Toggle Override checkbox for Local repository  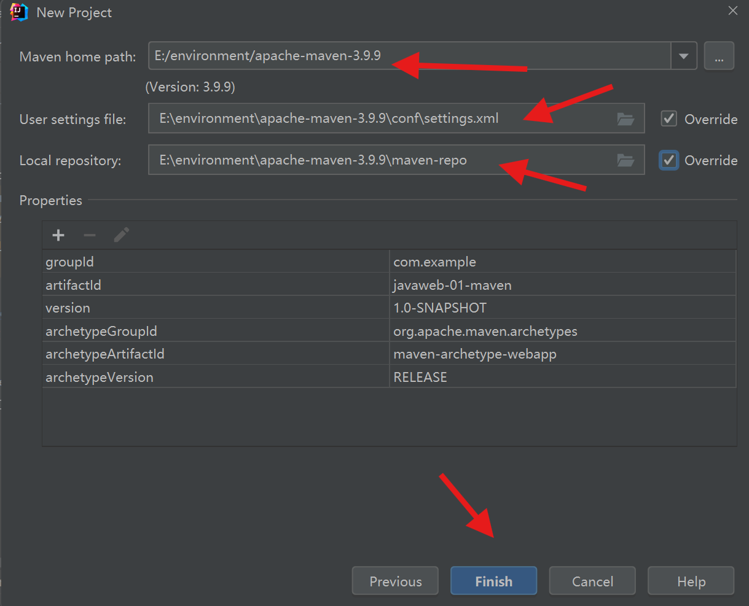pos(669,160)
